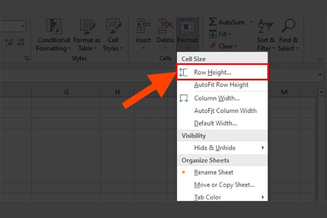The image size is (327, 218).
Task: Click the Clear eraser icon
Action: pyautogui.click(x=213, y=46)
